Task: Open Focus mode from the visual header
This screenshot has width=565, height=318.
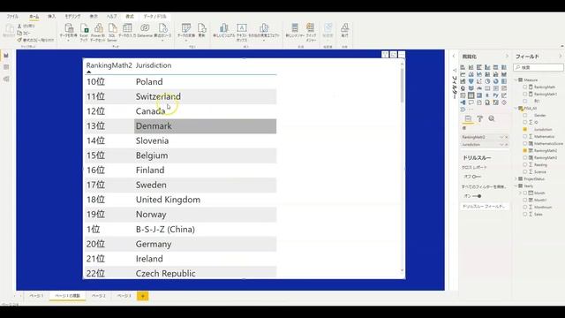Action: pos(394,55)
